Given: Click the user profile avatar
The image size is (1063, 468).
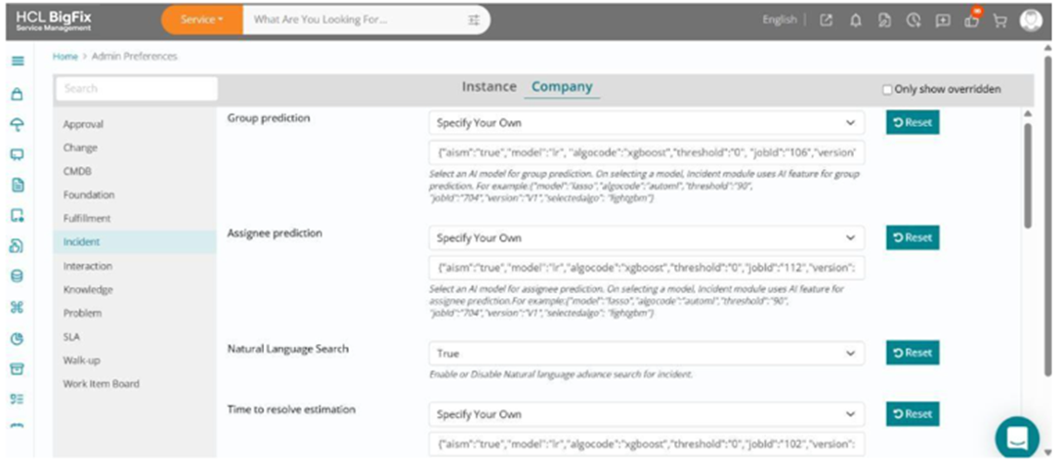Looking at the screenshot, I should (1031, 21).
